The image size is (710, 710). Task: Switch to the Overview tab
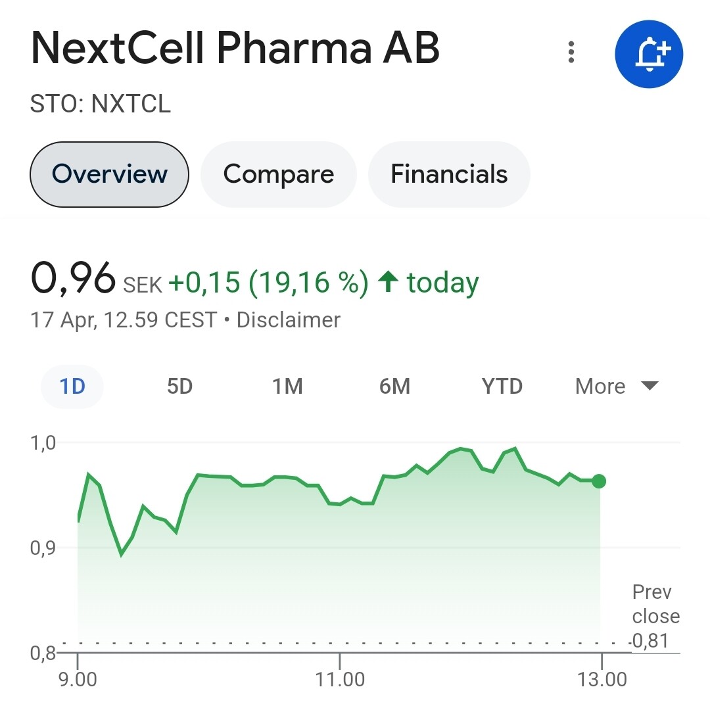(x=109, y=174)
